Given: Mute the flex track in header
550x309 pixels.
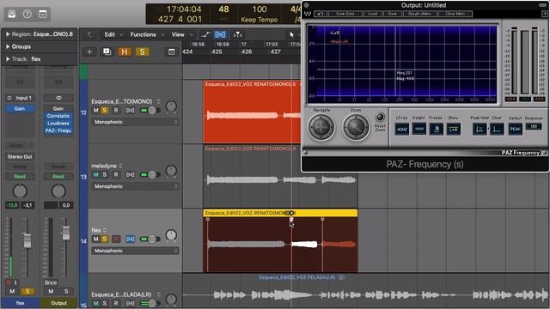Looking at the screenshot, I should pos(95,239).
